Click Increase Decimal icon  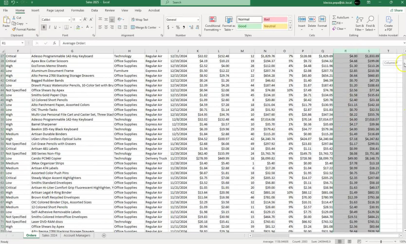click(x=191, y=27)
